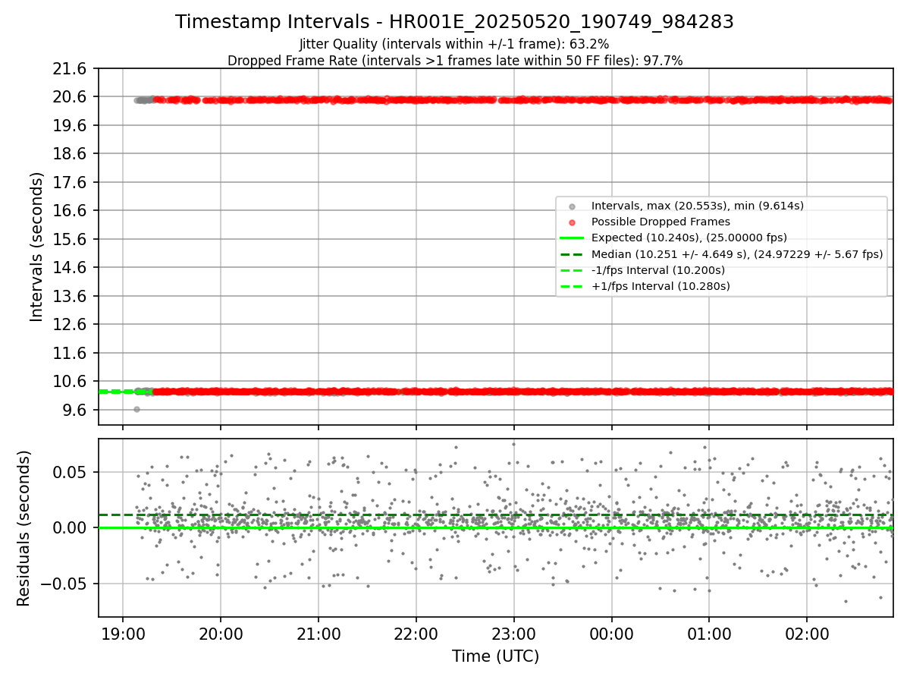Click the dark green dashed marker beside 'Median' legend entry
The image size is (910, 683).
tap(572, 254)
